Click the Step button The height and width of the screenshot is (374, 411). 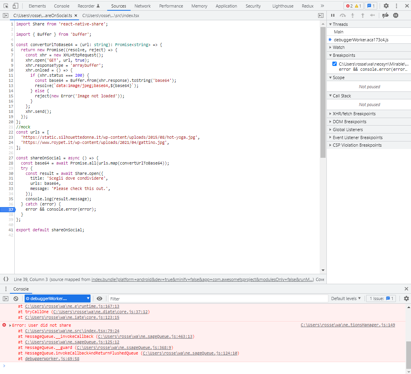(x=372, y=16)
